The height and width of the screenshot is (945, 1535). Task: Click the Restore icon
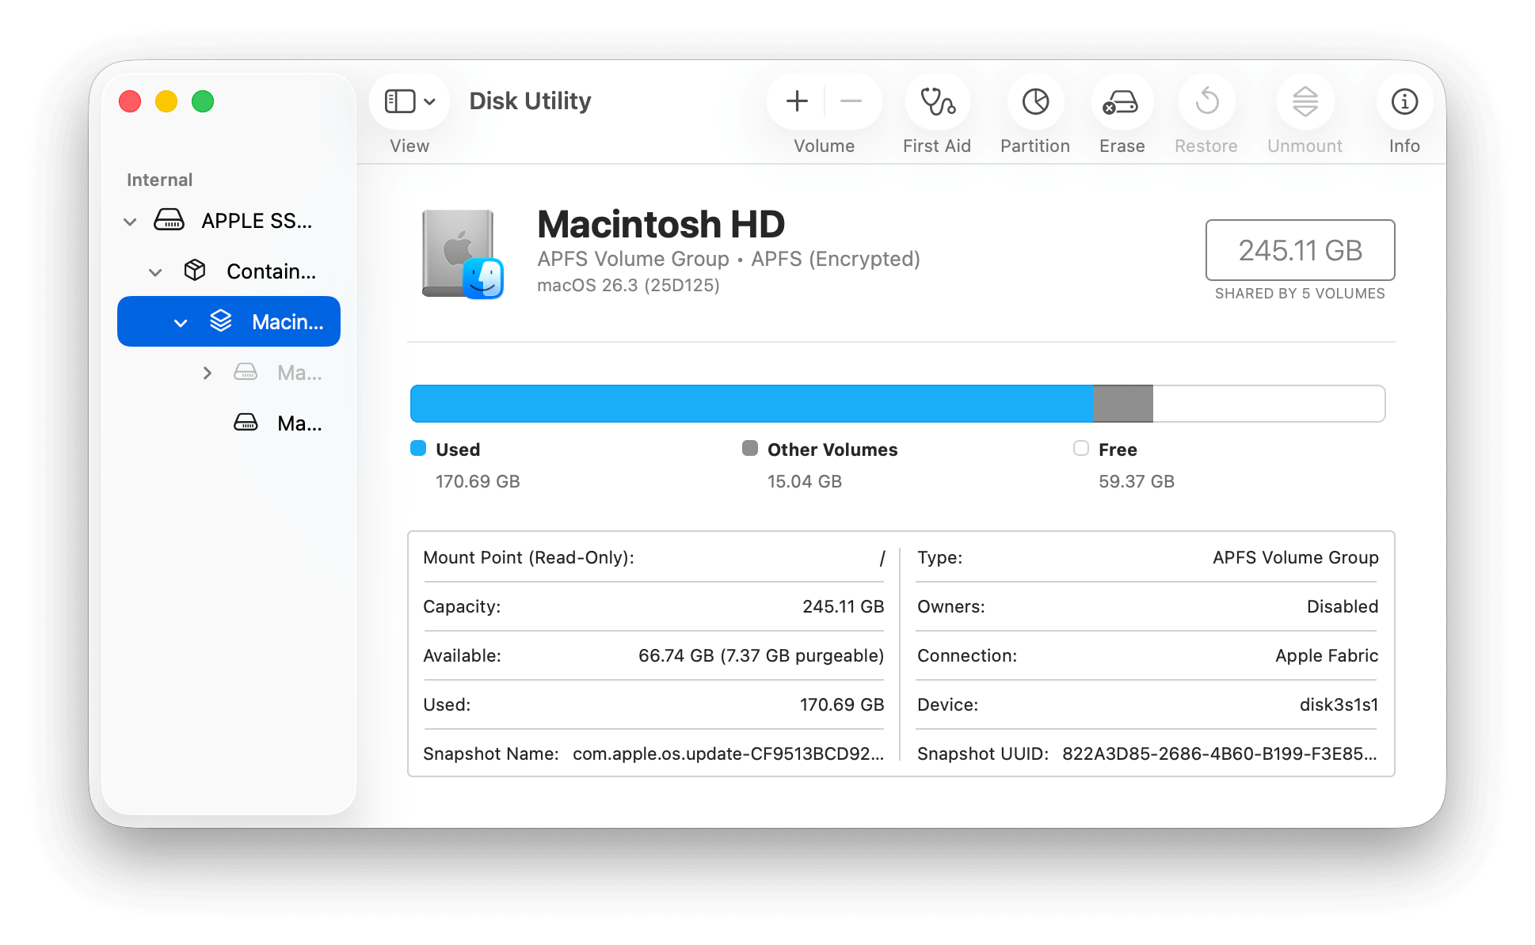point(1206,102)
